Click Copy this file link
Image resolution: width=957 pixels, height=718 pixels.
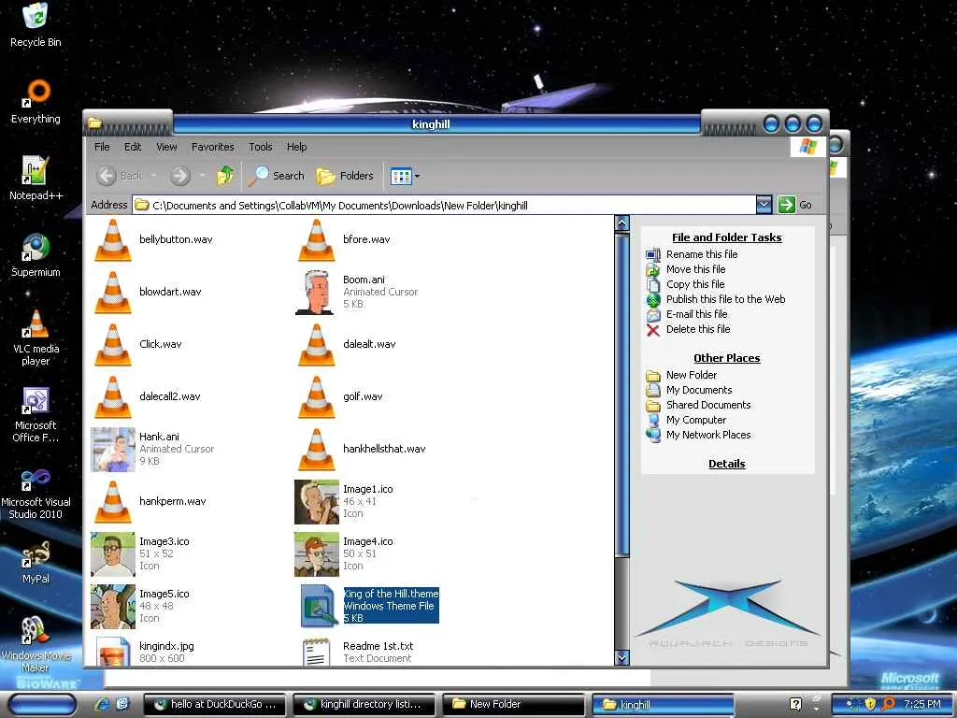pyautogui.click(x=695, y=284)
